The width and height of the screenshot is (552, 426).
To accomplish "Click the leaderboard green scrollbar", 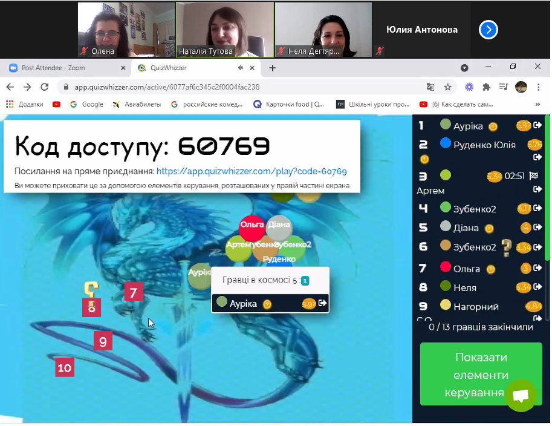I will (x=547, y=188).
